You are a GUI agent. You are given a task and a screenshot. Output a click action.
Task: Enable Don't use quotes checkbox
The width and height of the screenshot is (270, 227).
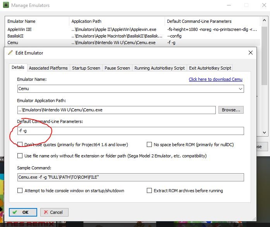20,144
